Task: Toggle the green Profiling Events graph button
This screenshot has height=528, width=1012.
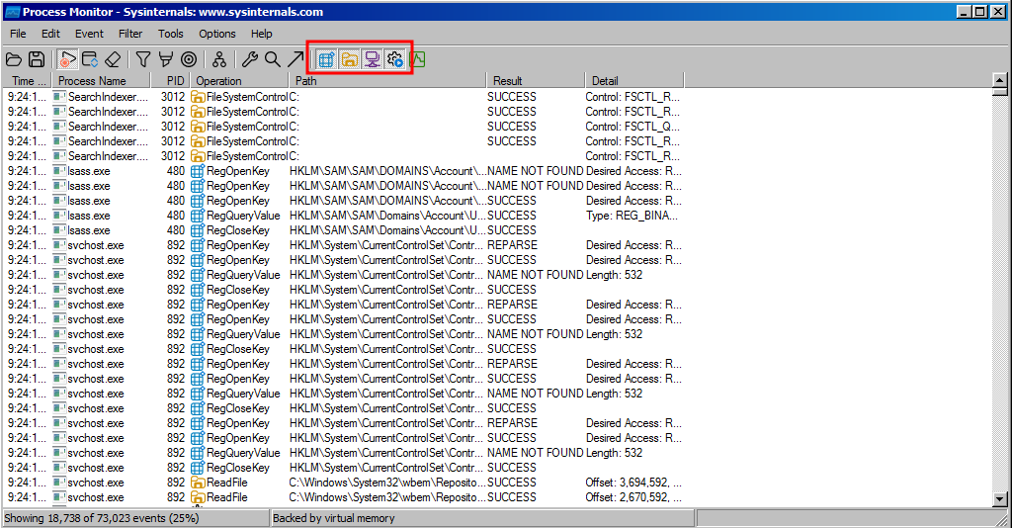Action: [x=418, y=59]
